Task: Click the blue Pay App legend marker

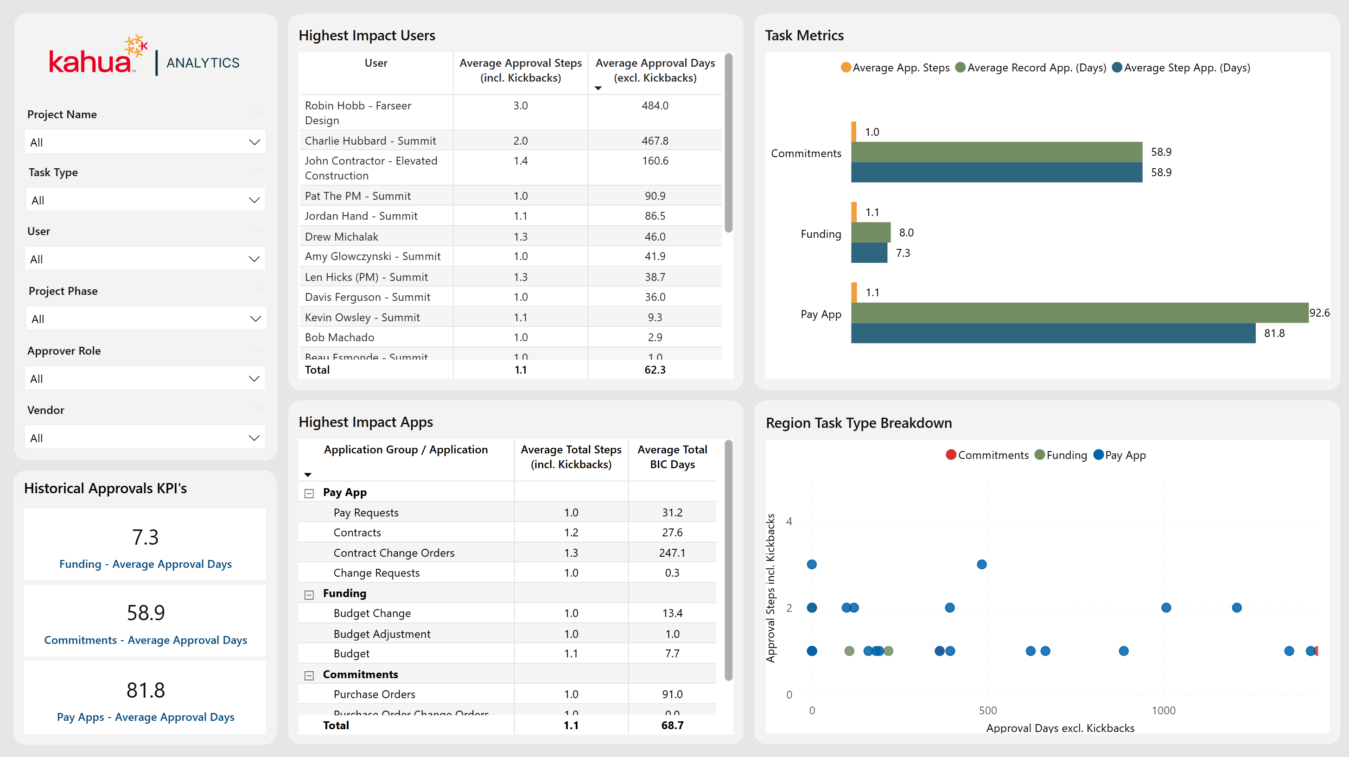Action: coord(1099,454)
